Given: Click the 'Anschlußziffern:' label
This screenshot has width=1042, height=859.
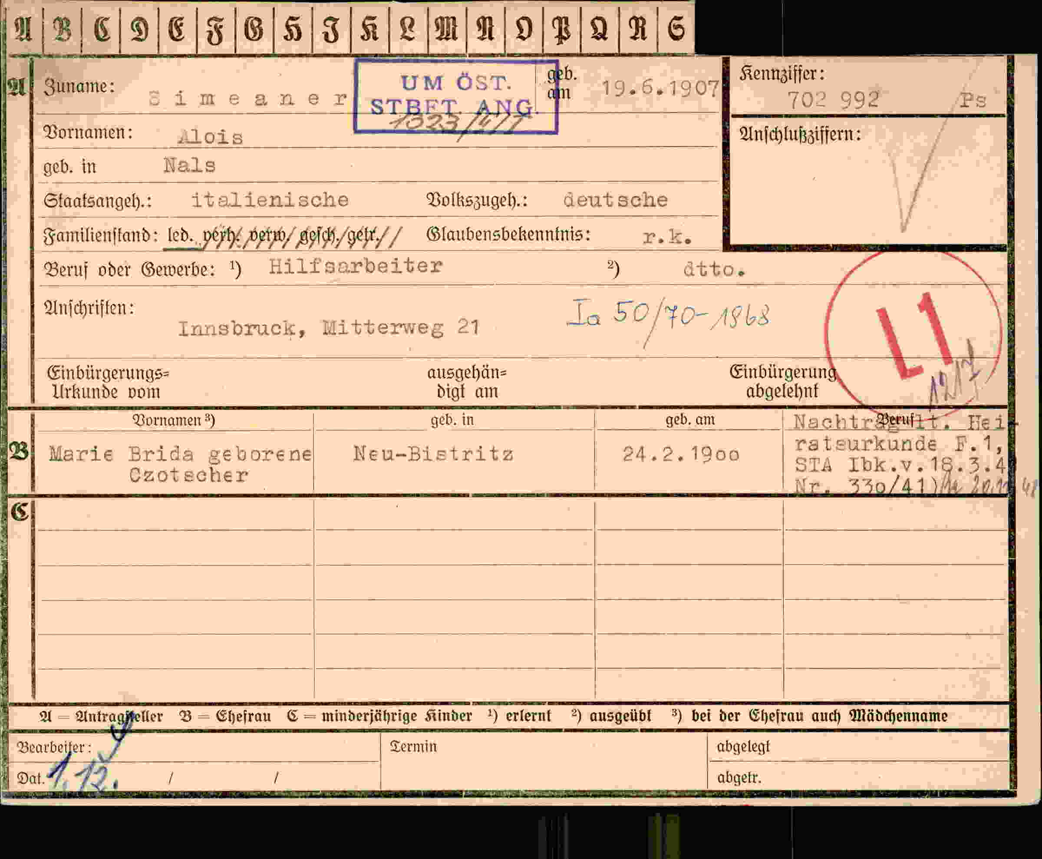Looking at the screenshot, I should [x=800, y=134].
